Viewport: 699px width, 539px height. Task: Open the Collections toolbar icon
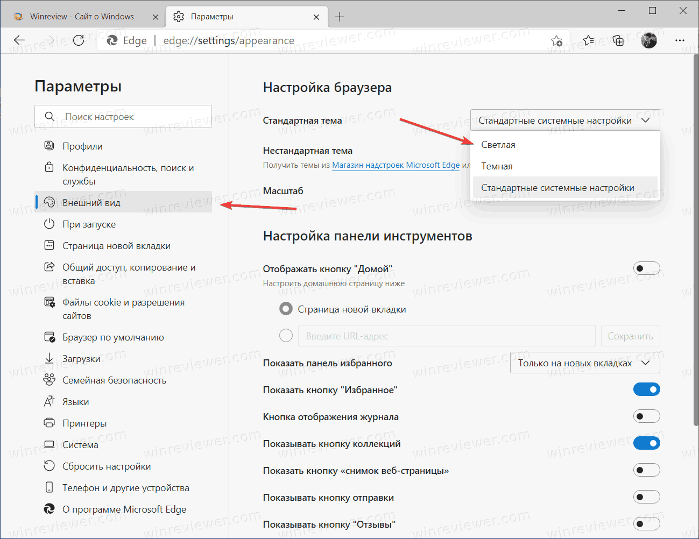[x=618, y=40]
